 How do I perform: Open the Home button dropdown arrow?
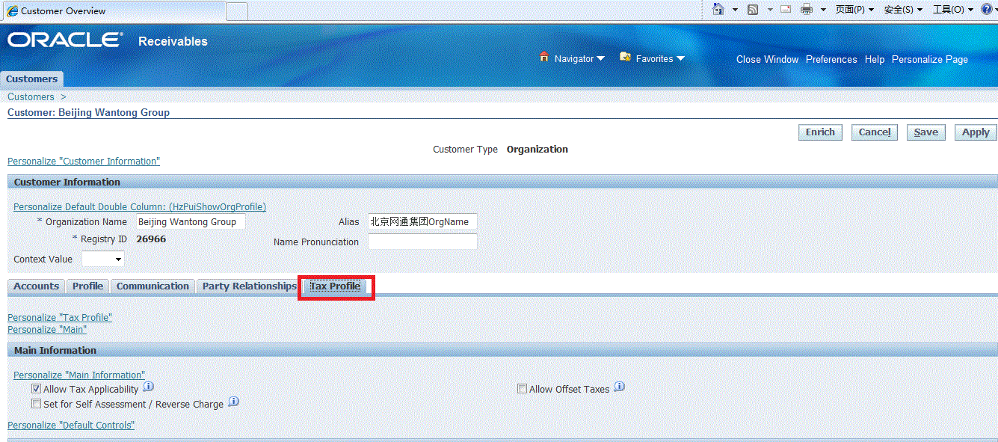point(735,10)
